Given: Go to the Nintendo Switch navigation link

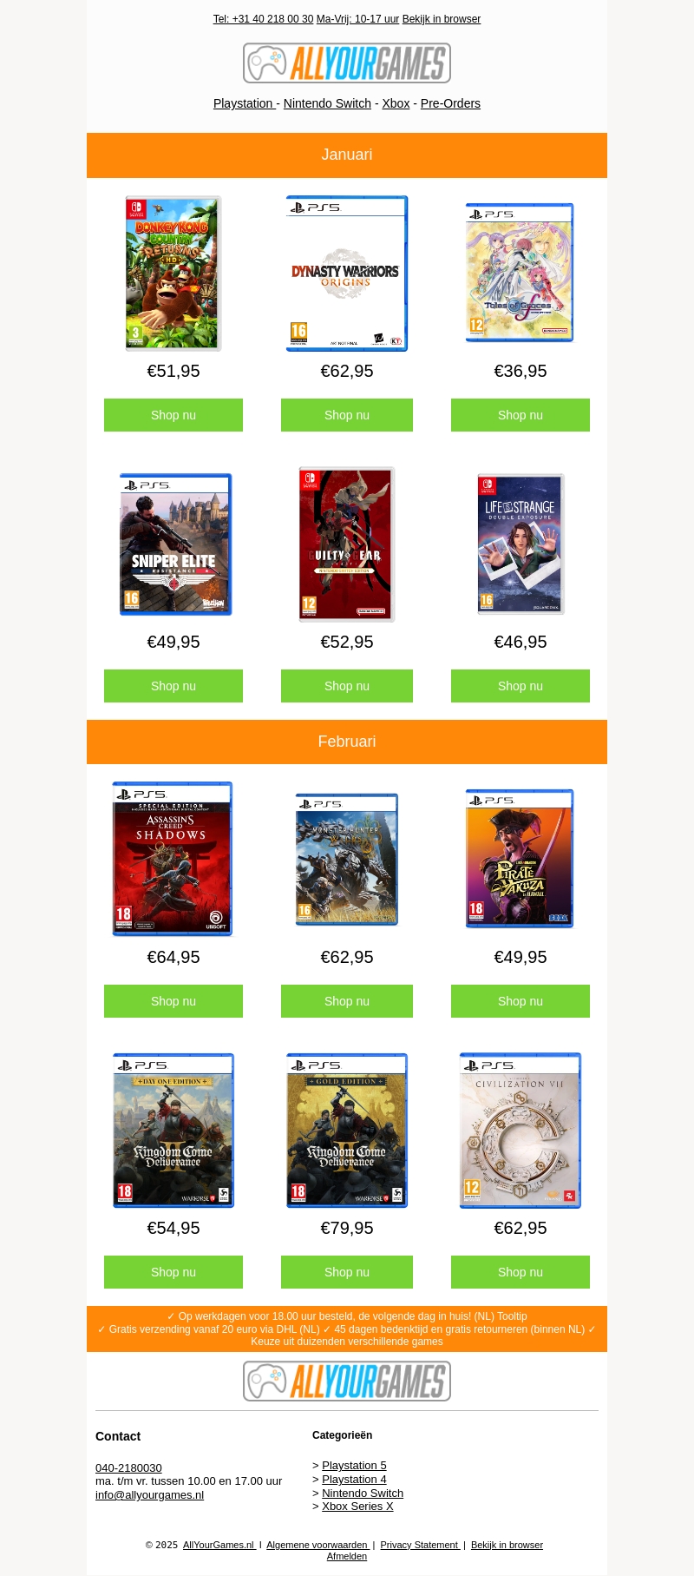Looking at the screenshot, I should click(327, 103).
